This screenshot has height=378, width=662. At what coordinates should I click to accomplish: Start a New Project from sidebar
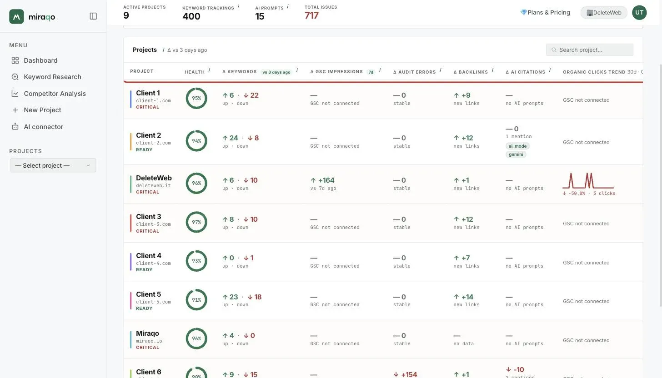point(42,110)
